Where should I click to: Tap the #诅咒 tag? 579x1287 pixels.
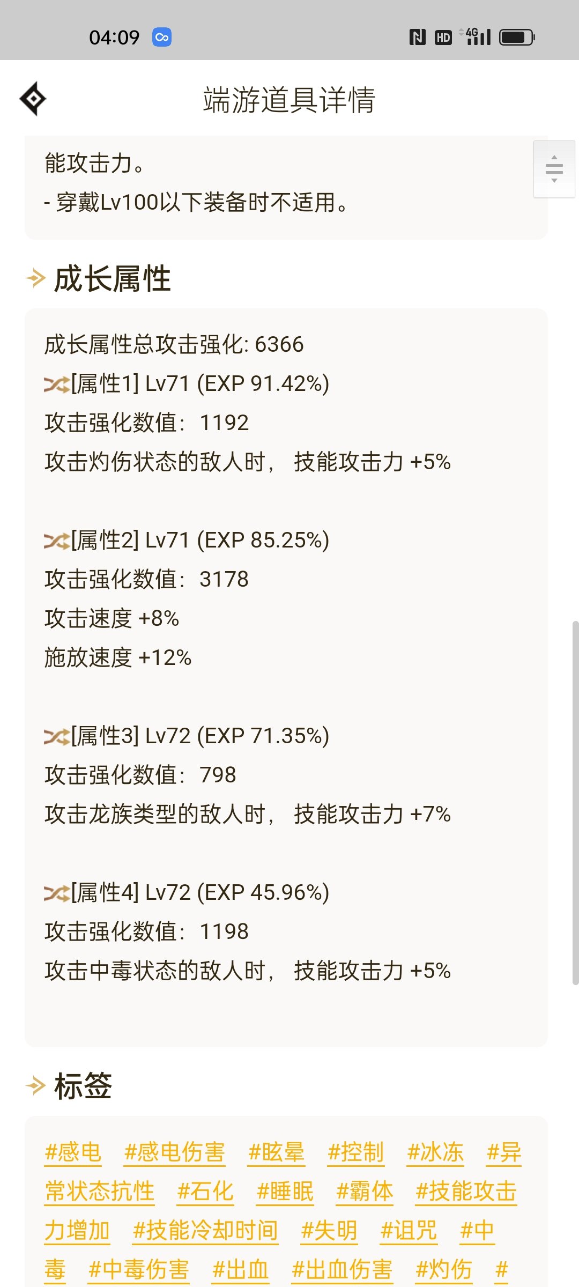(x=409, y=1231)
